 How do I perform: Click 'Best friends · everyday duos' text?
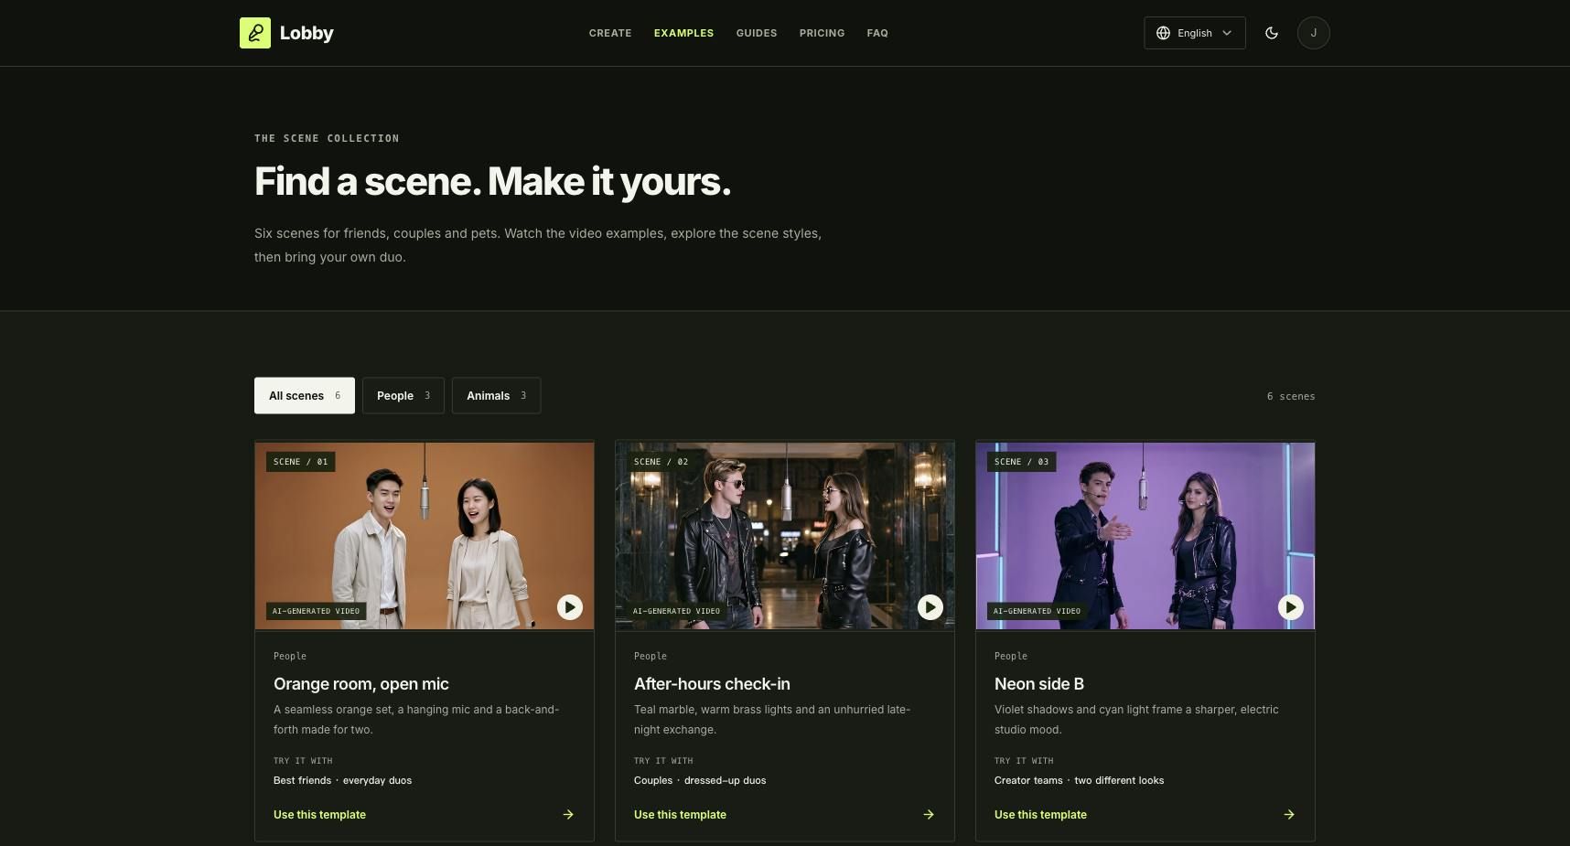(x=342, y=781)
